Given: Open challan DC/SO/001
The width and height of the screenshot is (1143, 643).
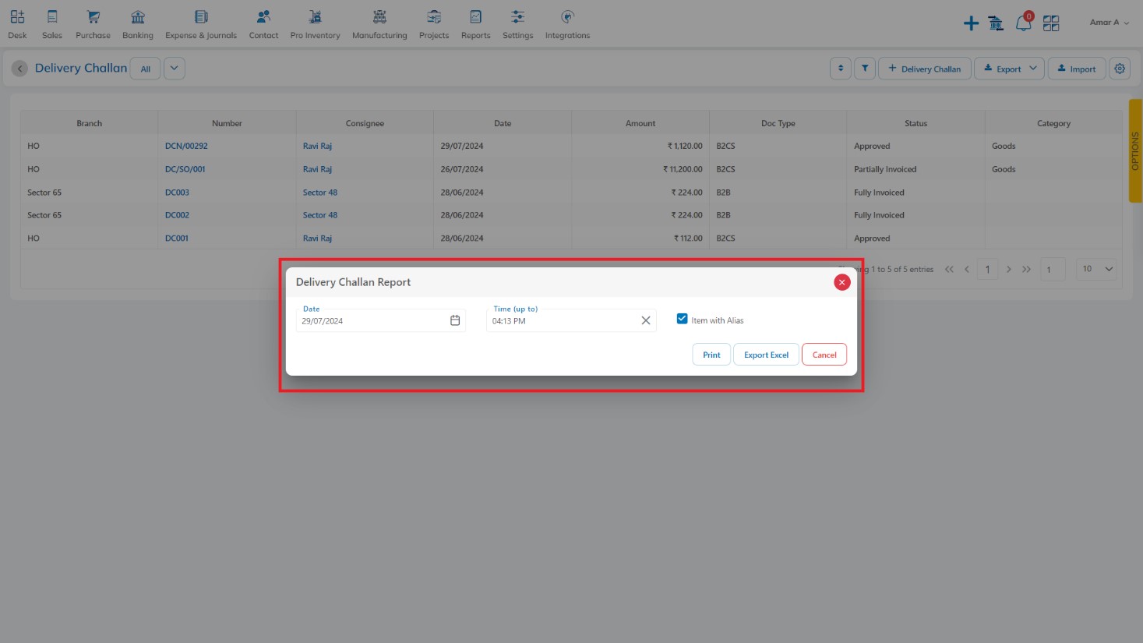Looking at the screenshot, I should 185,169.
